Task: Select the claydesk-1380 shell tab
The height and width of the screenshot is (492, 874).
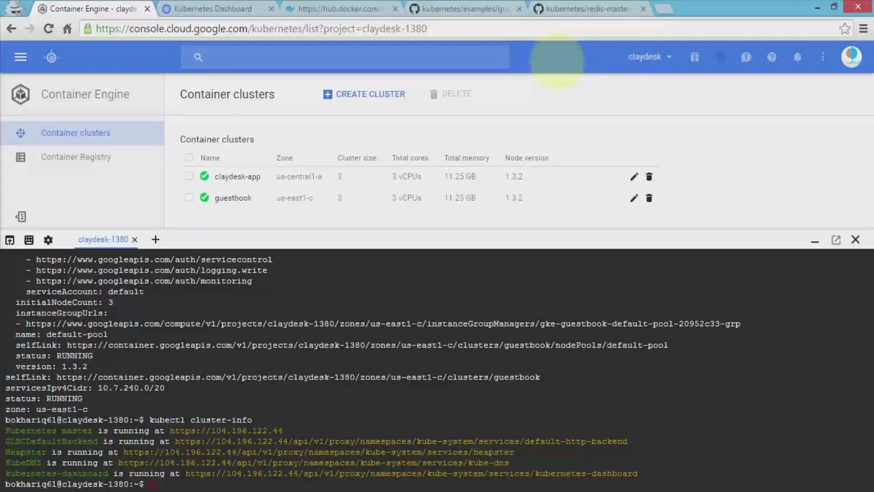Action: (x=103, y=240)
